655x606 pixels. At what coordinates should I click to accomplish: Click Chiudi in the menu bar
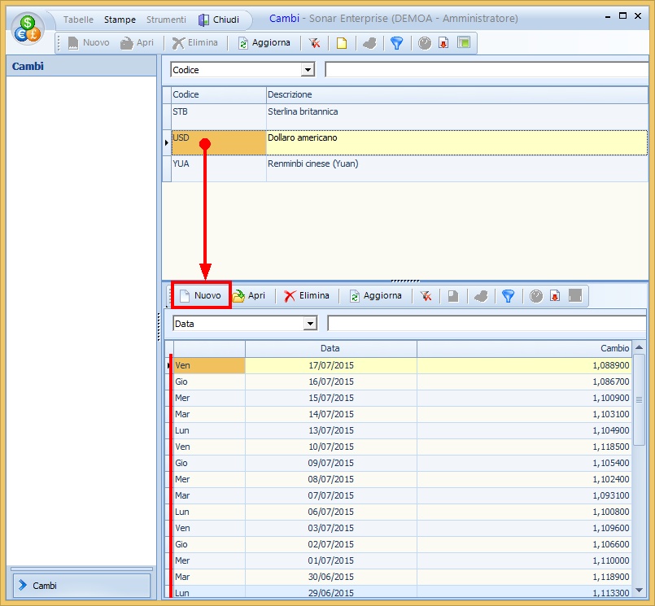pyautogui.click(x=219, y=20)
